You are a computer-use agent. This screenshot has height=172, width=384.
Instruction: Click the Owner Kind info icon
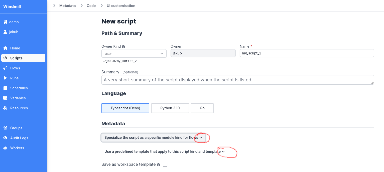(x=123, y=46)
